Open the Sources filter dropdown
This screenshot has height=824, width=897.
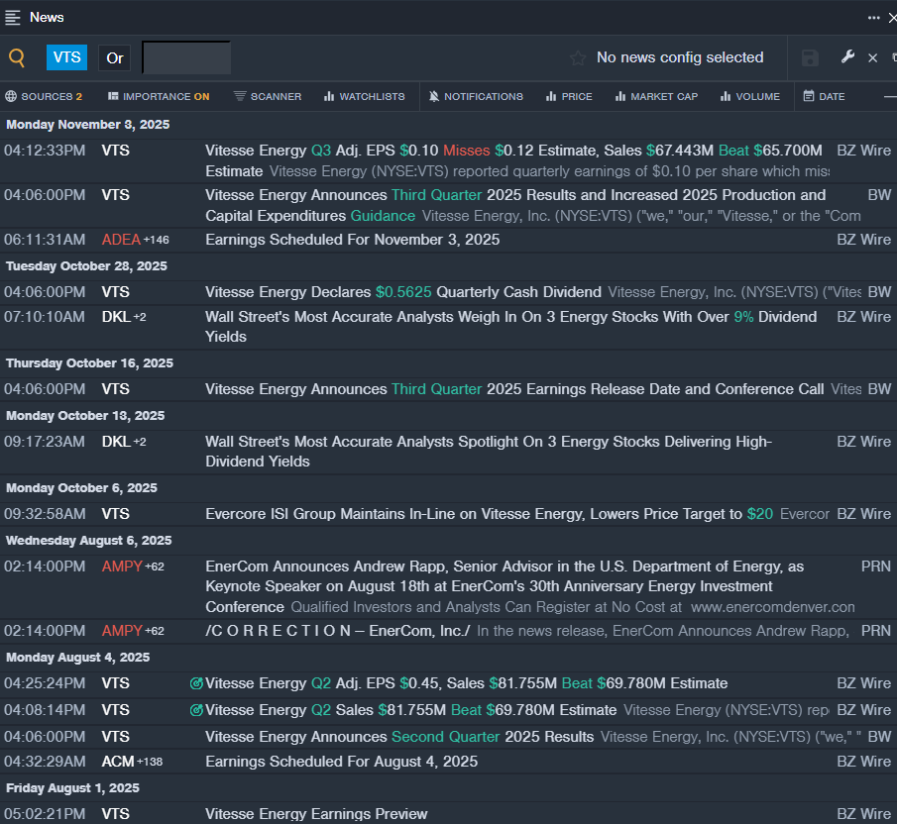pos(44,96)
